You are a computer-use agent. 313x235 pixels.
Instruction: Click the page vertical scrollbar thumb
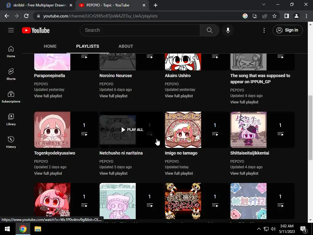[310, 128]
